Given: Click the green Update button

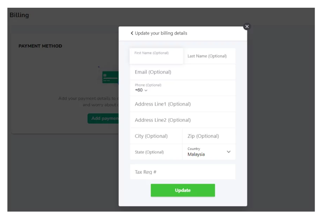Looking at the screenshot, I should 183,190.
